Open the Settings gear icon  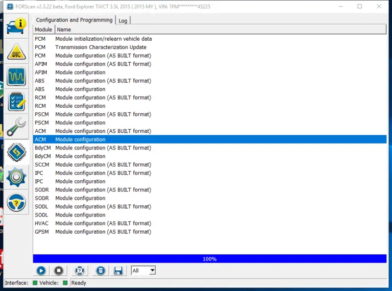[16, 177]
